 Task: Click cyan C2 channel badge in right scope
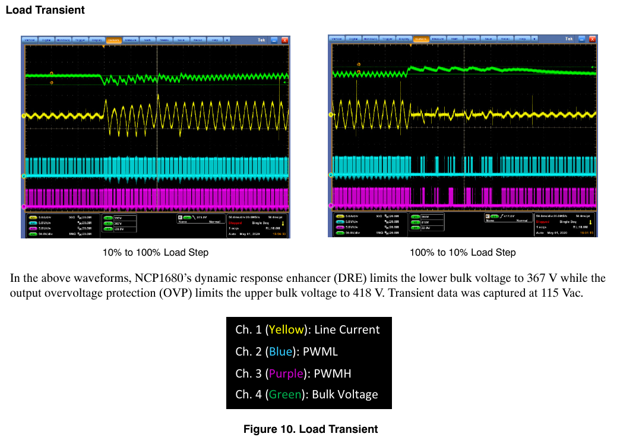[340, 222]
